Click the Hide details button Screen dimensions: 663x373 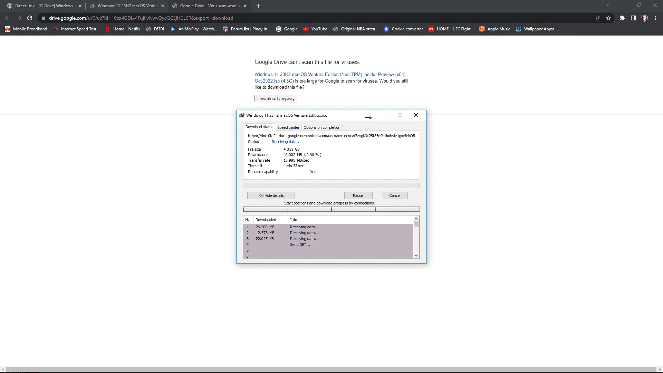(x=271, y=195)
